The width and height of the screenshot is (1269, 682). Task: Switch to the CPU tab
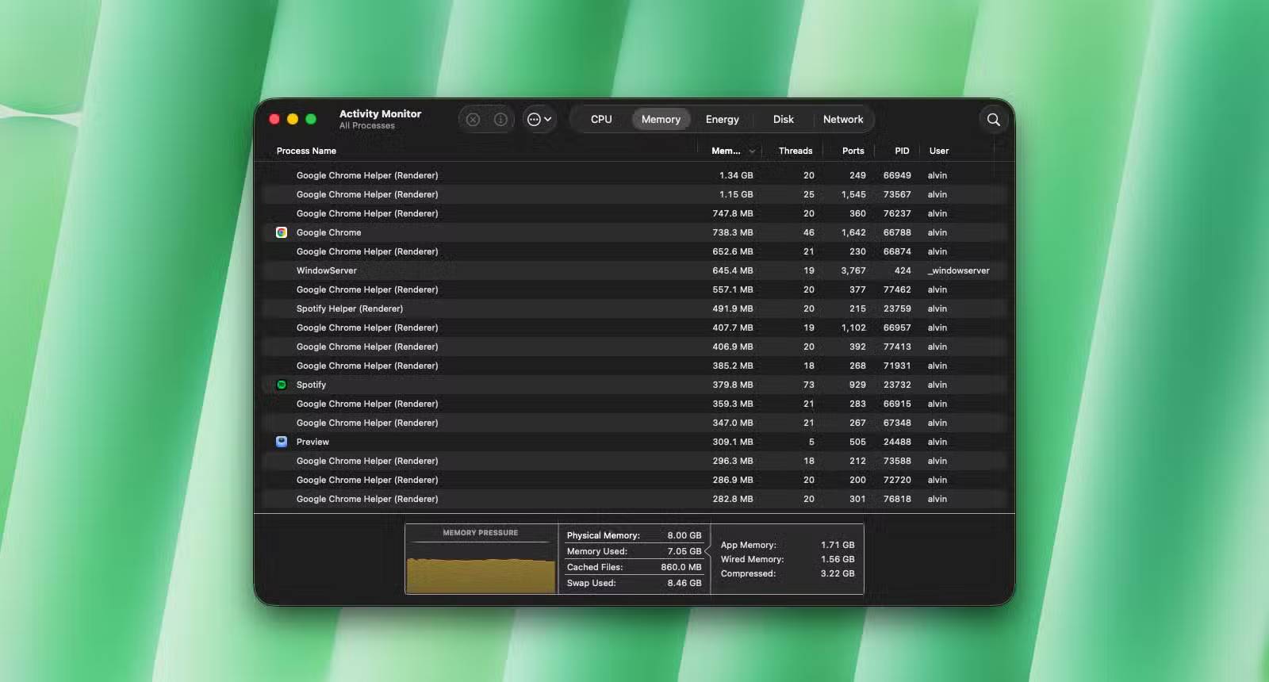(x=601, y=120)
